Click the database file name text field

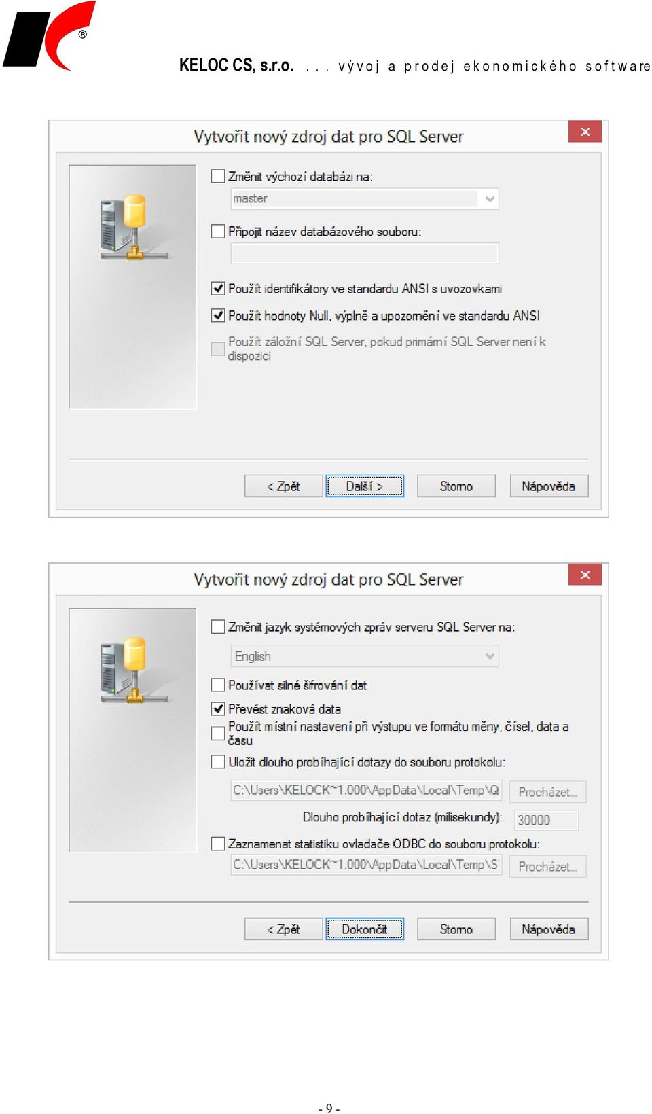[365, 253]
